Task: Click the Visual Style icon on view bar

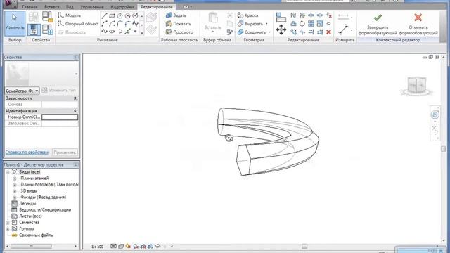Action: tap(121, 247)
